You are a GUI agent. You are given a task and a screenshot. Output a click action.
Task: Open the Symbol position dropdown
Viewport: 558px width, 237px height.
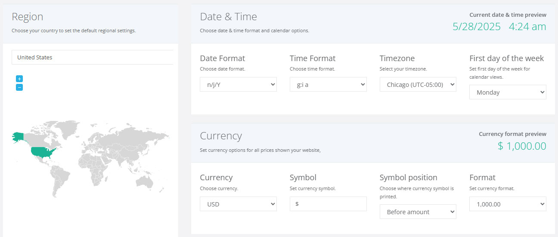(418, 212)
